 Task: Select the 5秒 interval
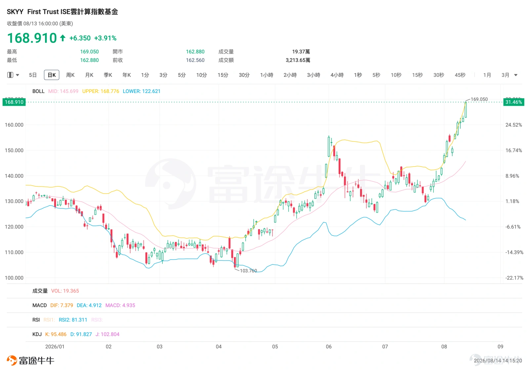click(x=376, y=75)
